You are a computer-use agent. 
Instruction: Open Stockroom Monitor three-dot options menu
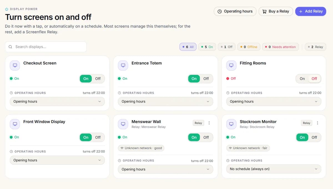point(317,123)
